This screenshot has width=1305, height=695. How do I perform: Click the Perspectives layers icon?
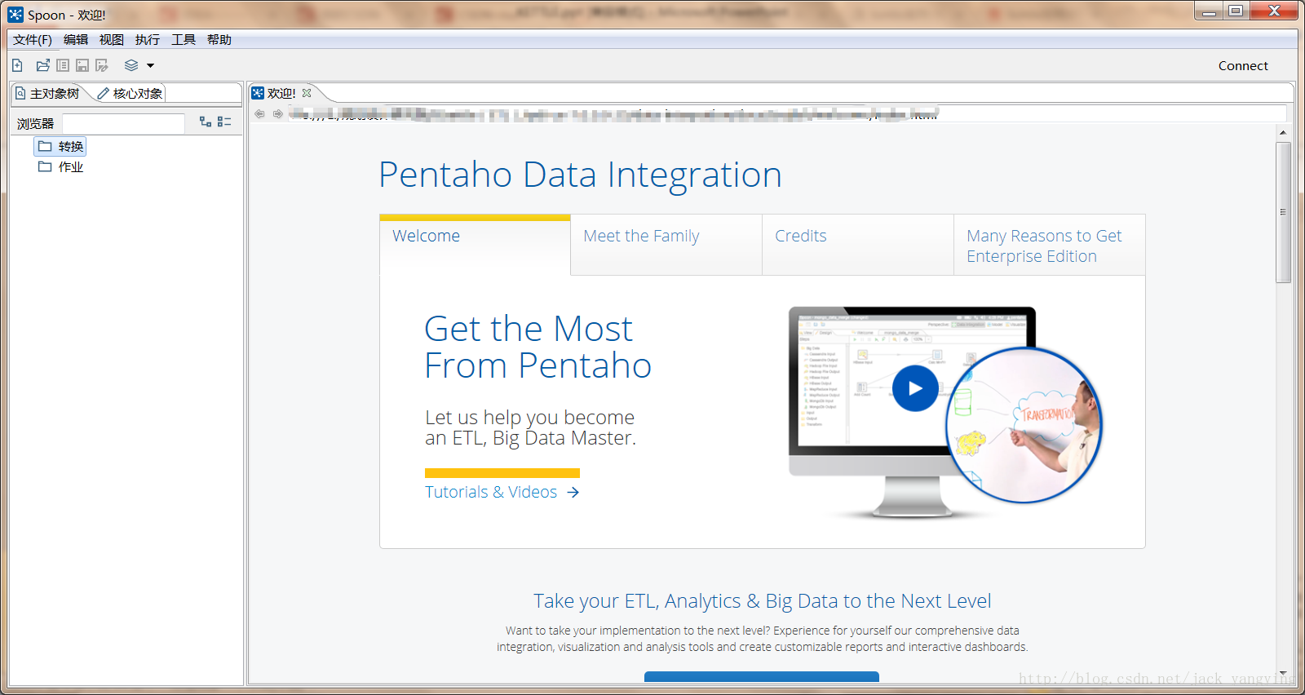131,65
